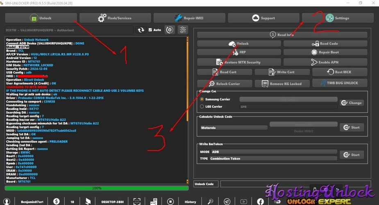Click the Enable APN button
The width and height of the screenshot is (379, 205).
(x=325, y=62)
